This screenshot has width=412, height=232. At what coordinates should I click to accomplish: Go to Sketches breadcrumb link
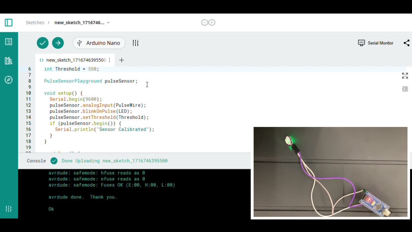point(35,23)
